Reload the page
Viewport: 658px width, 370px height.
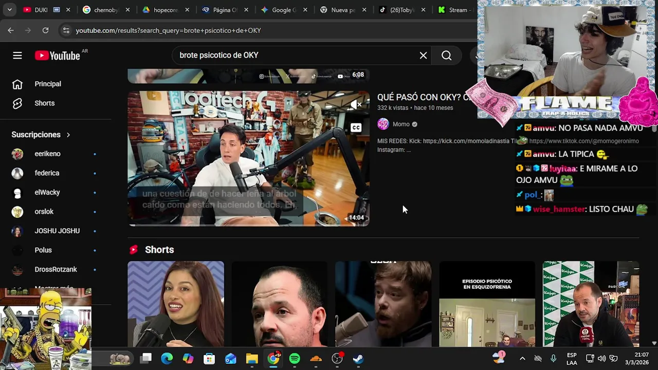coord(45,30)
